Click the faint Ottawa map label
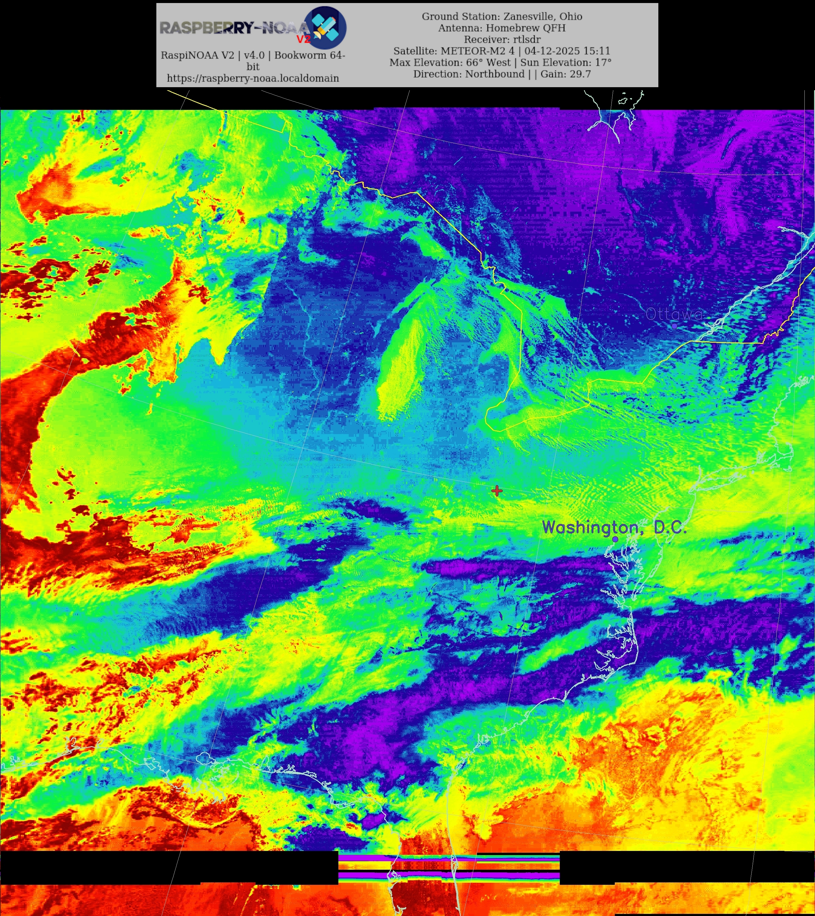This screenshot has width=815, height=916. click(x=674, y=314)
